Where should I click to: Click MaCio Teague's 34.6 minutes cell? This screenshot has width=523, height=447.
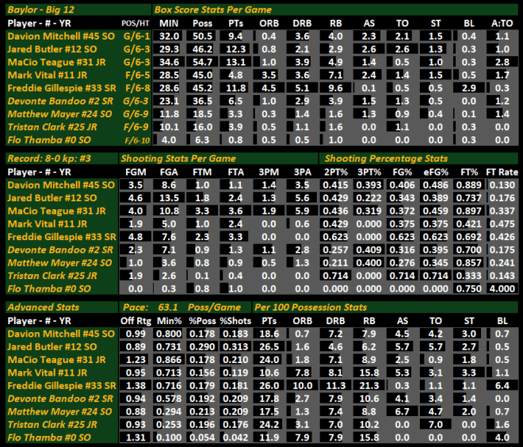(x=169, y=62)
